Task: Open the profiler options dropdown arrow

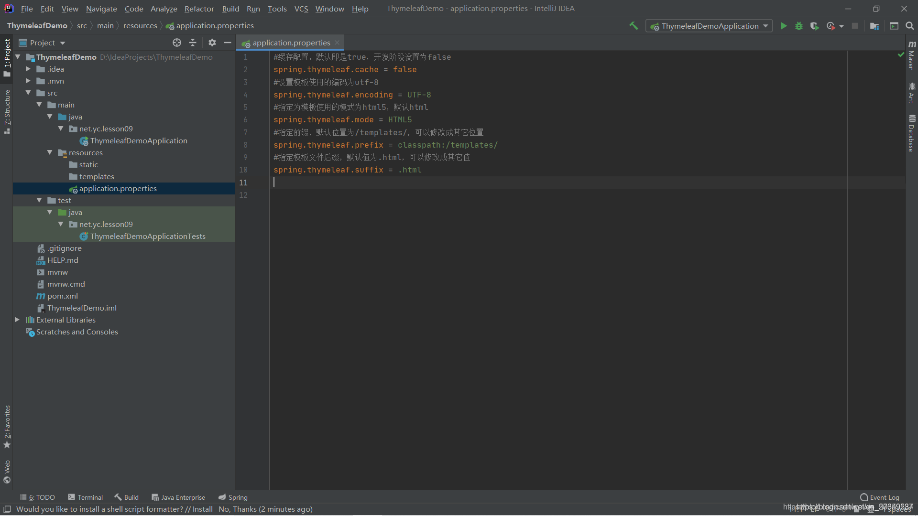Action: (x=841, y=26)
